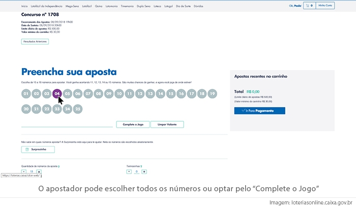This screenshot has height=209, width=356.
Task: Select number 01 ball
Action: click(26, 94)
